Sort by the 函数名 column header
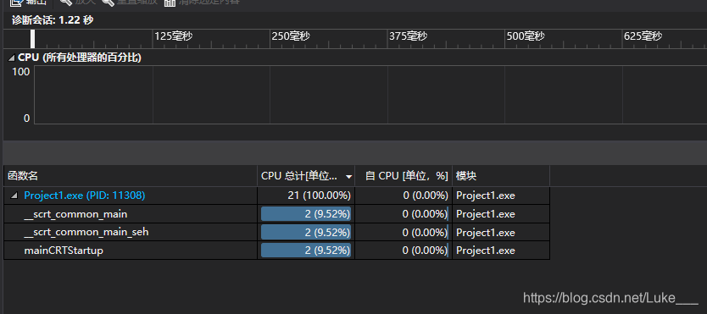The image size is (707, 314). [131, 176]
